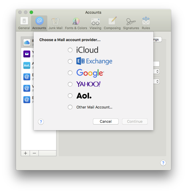Choose the Yahoo radio button
This screenshot has height=193, width=187.
70,84
